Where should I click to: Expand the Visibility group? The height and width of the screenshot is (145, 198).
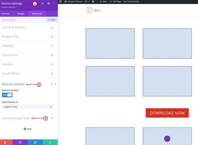[x=29, y=46]
